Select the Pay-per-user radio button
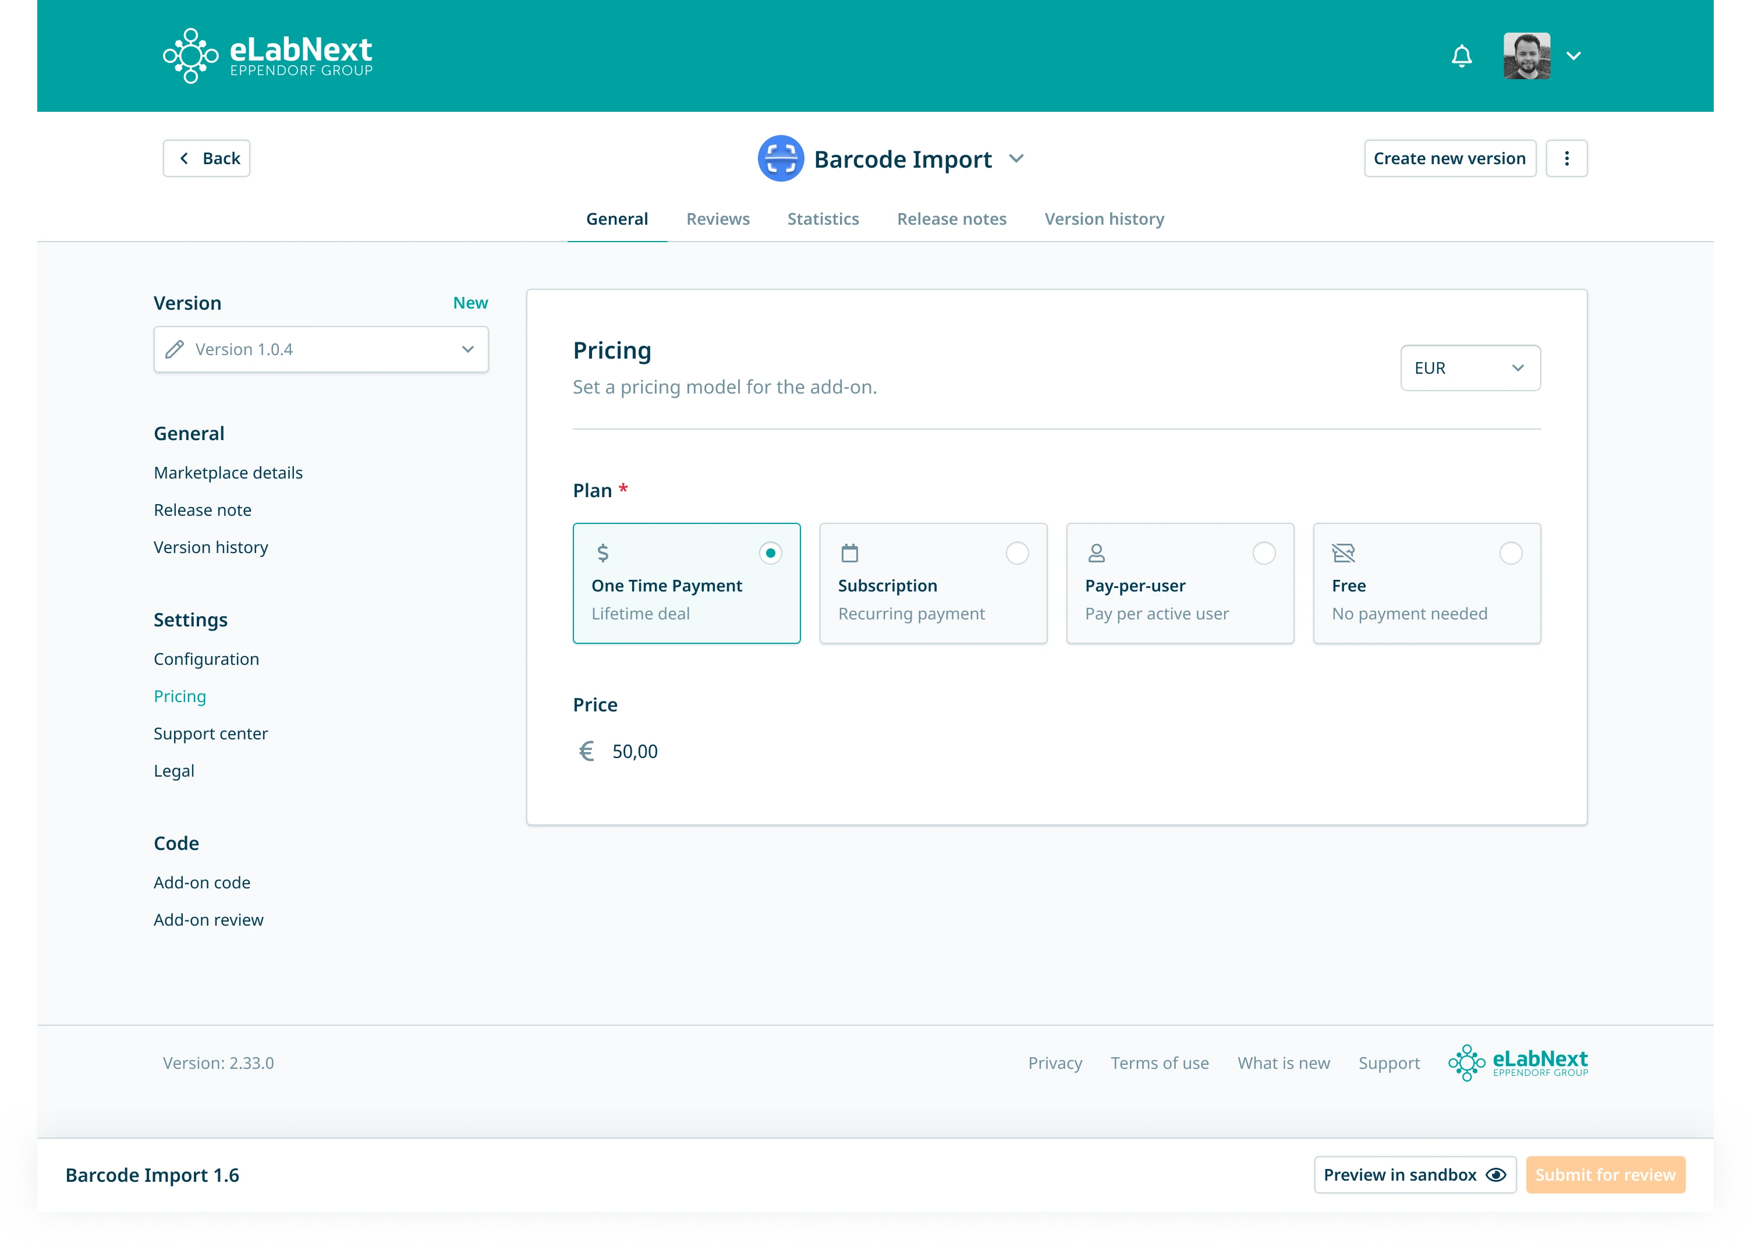The image size is (1751, 1247). coord(1264,553)
